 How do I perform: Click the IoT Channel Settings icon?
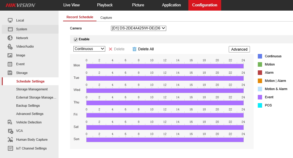[x=10, y=148]
